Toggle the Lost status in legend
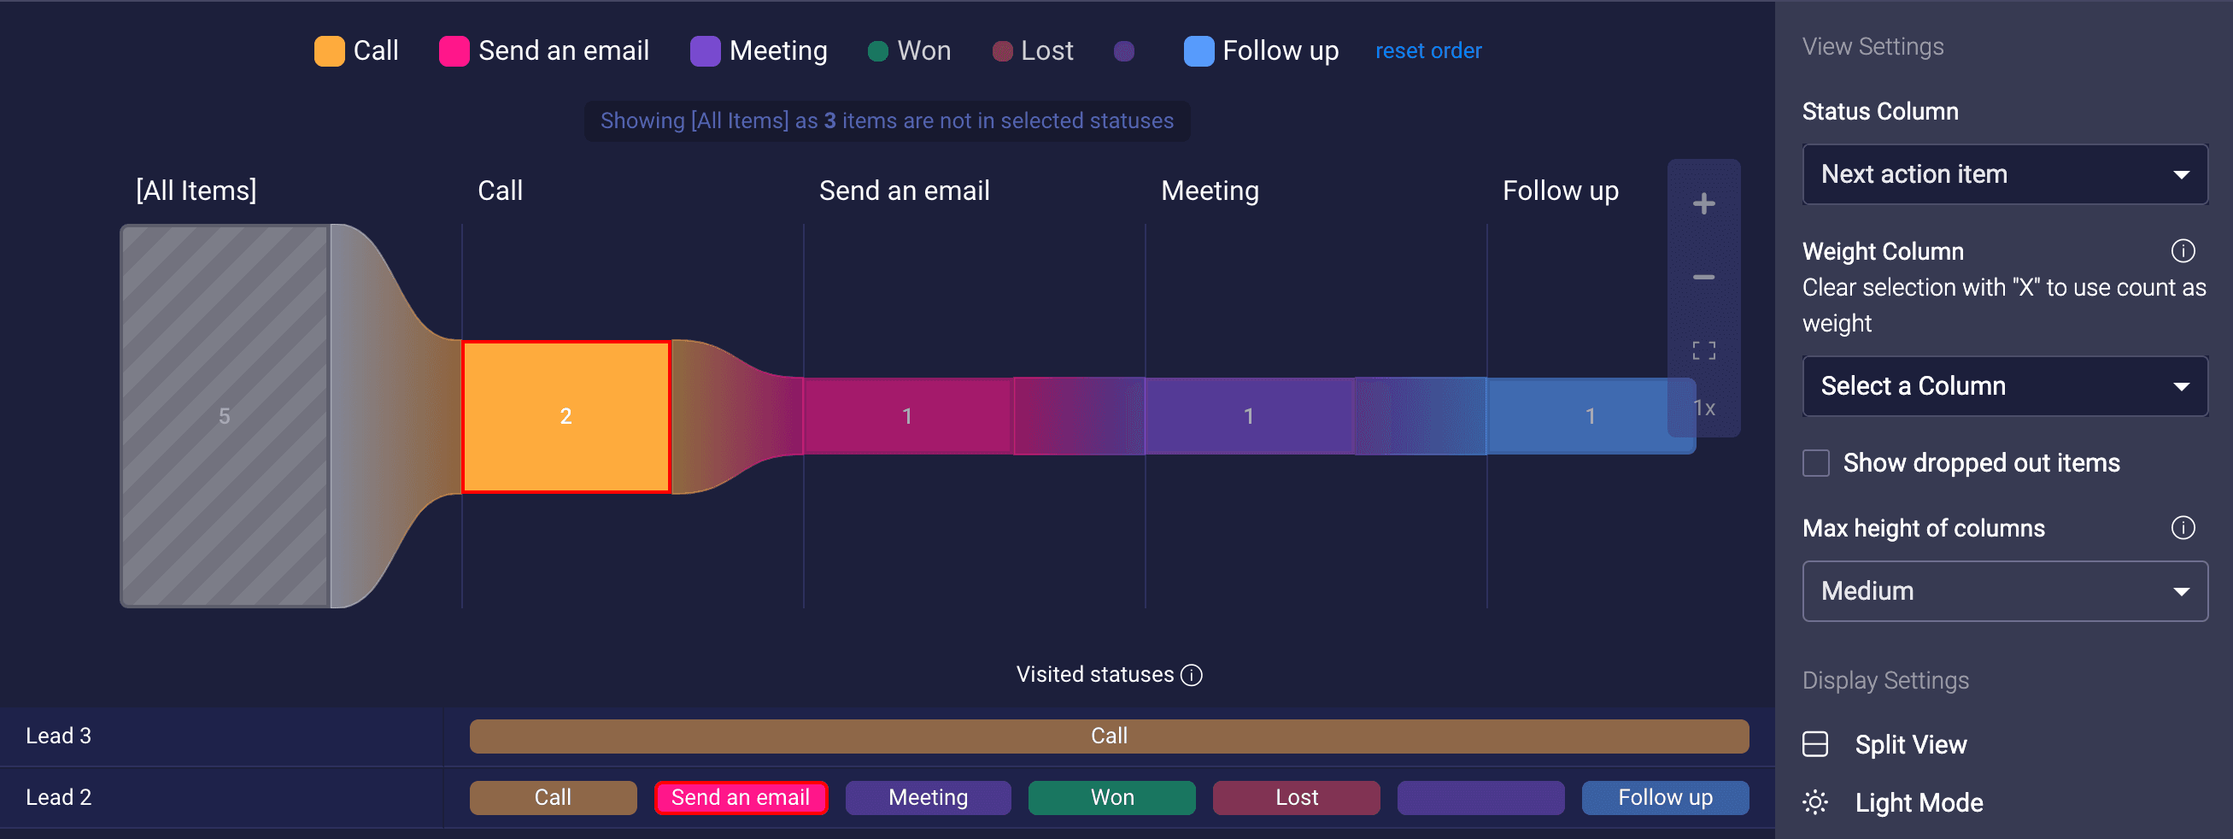The height and width of the screenshot is (839, 2233). coord(1033,51)
